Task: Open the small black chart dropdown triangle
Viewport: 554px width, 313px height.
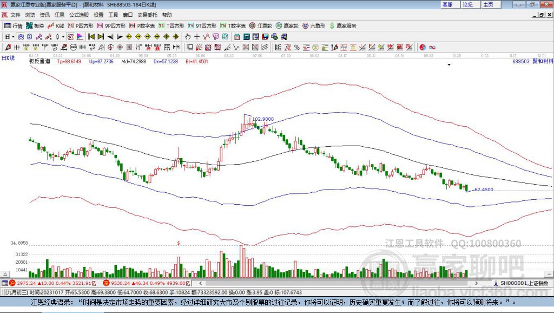Action: 449,64
